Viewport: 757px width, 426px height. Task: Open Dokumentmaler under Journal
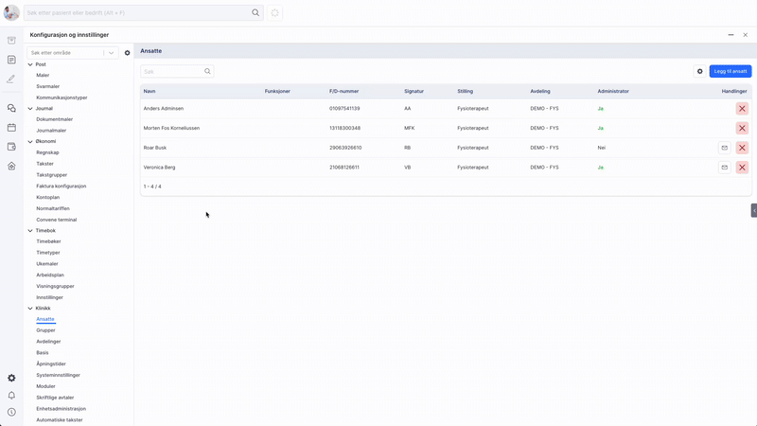pos(55,119)
